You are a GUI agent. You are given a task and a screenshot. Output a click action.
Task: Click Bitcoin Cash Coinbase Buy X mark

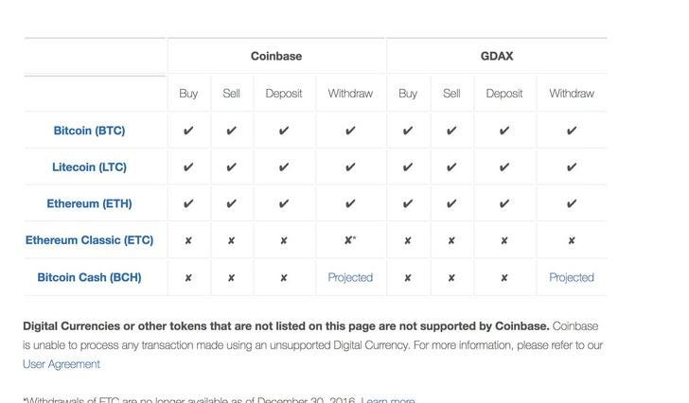click(188, 277)
